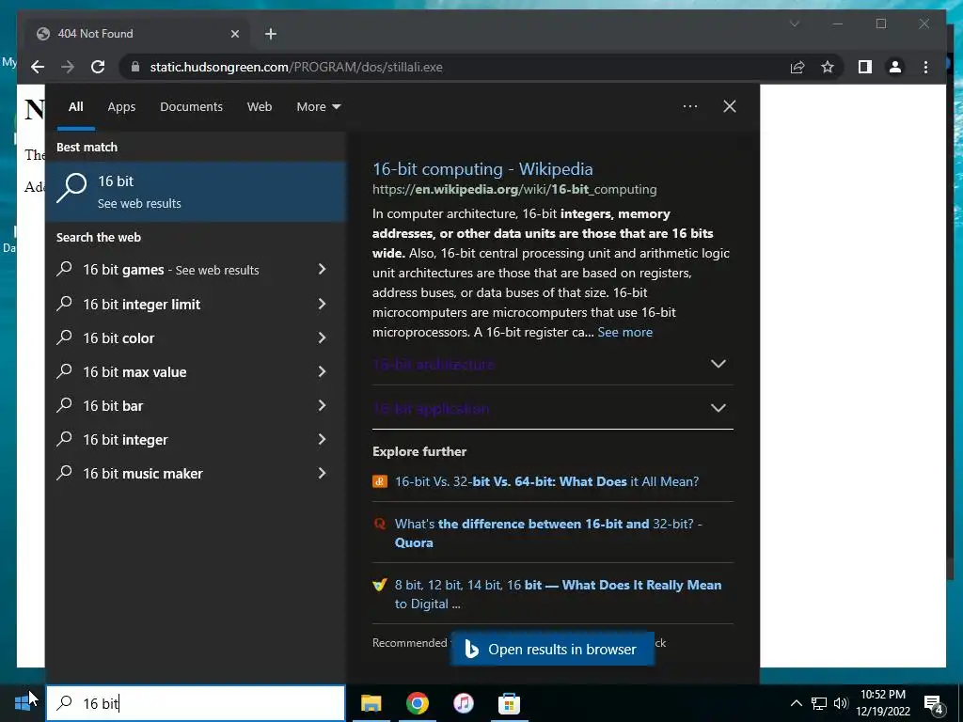Open File Explorer from the taskbar
This screenshot has height=722, width=963.
(x=371, y=703)
